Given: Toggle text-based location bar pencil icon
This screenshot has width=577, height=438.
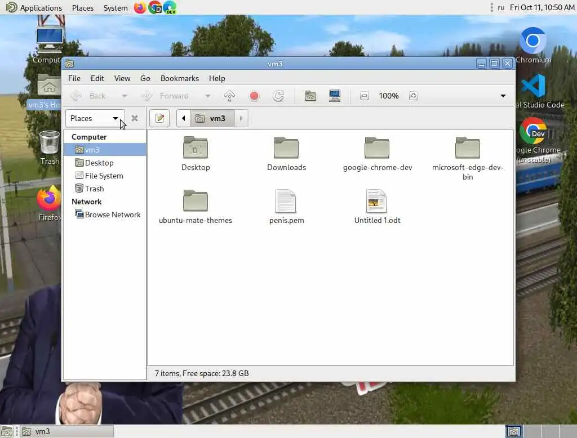Looking at the screenshot, I should [x=159, y=118].
